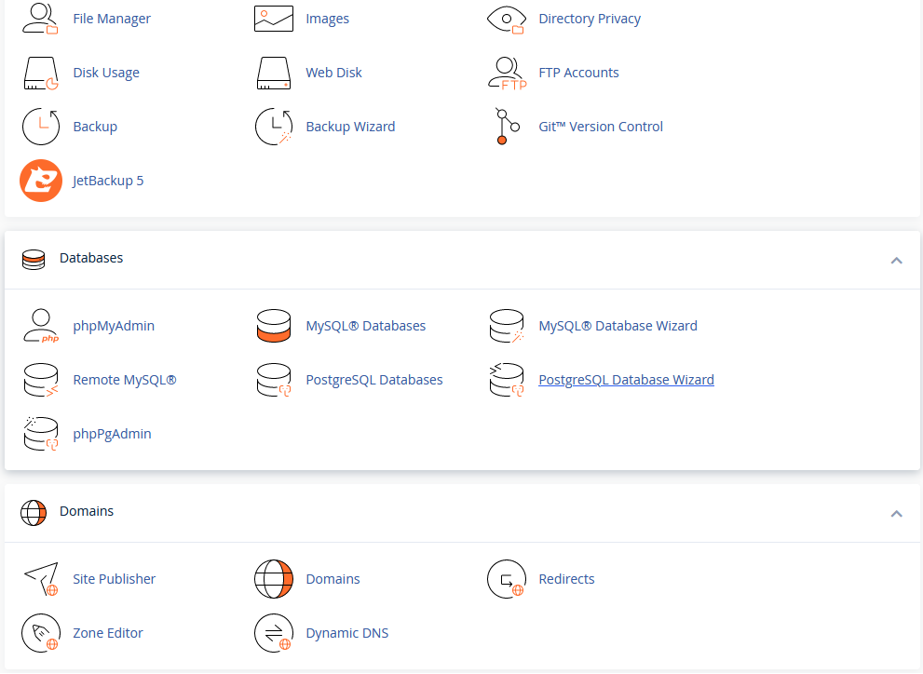
Task: Open the Directory Privacy eye icon
Action: point(507,19)
